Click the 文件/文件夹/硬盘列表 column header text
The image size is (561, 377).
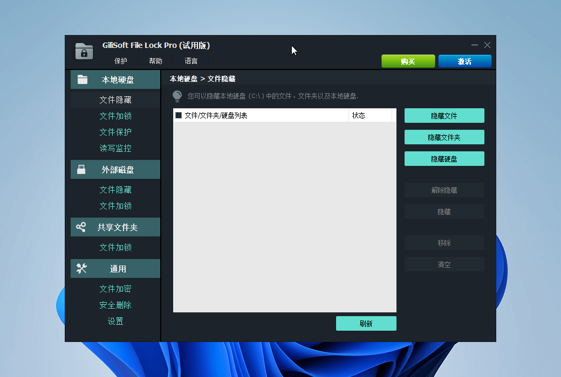click(x=216, y=115)
